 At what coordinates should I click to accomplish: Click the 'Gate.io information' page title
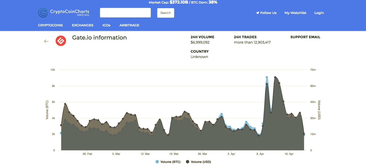pyautogui.click(x=99, y=38)
